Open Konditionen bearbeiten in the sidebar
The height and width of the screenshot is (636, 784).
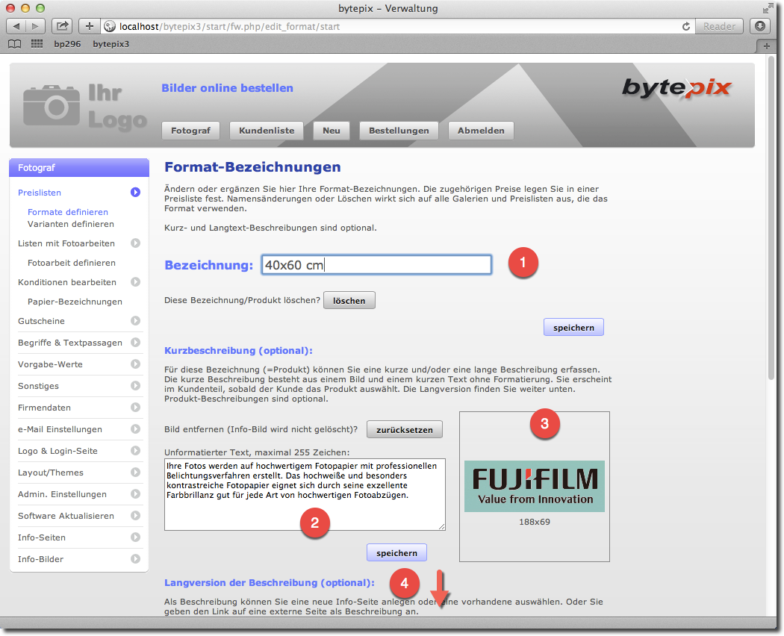click(67, 282)
